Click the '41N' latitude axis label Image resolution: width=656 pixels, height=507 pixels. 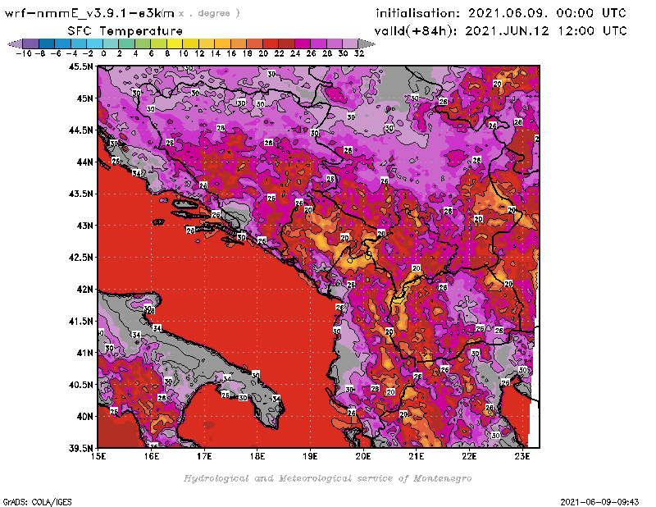point(84,353)
